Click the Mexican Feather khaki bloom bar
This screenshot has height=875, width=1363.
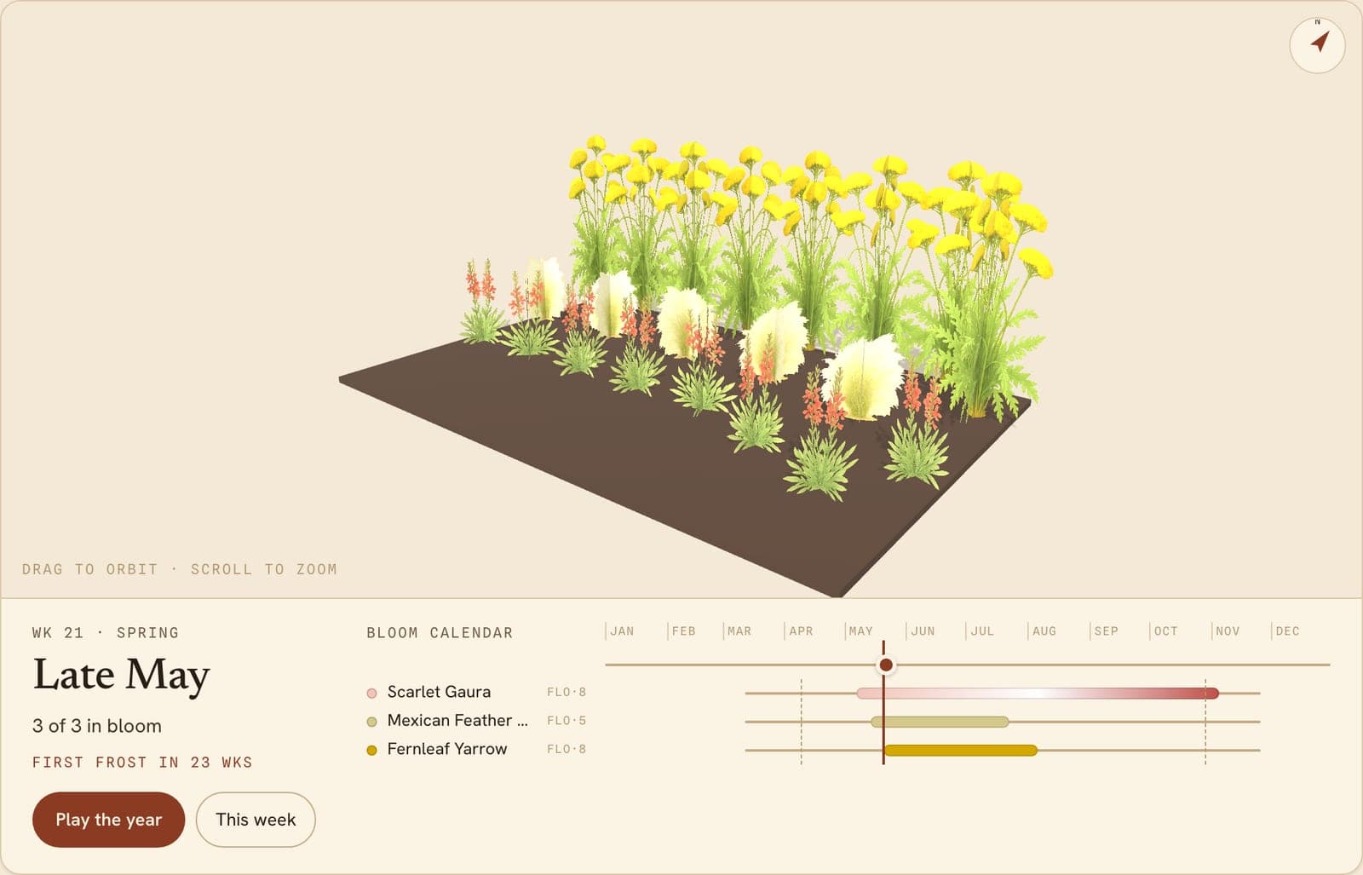pos(940,722)
